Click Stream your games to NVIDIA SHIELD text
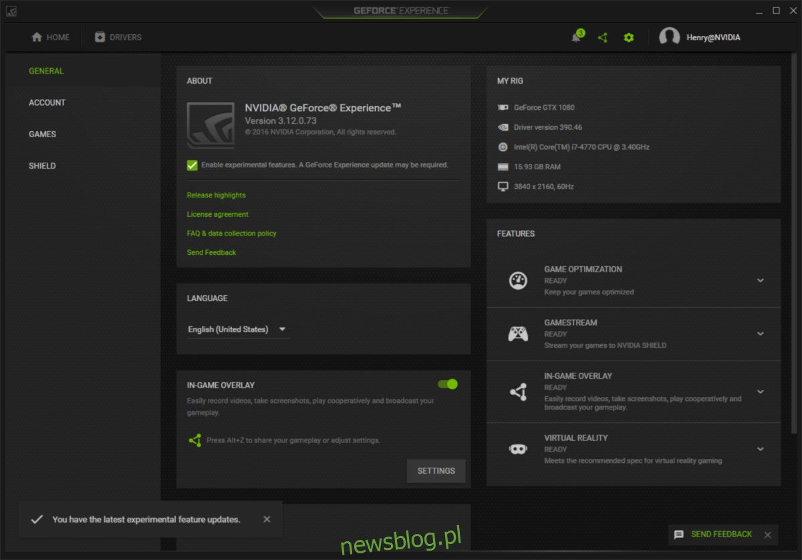This screenshot has height=560, width=802. 605,345
